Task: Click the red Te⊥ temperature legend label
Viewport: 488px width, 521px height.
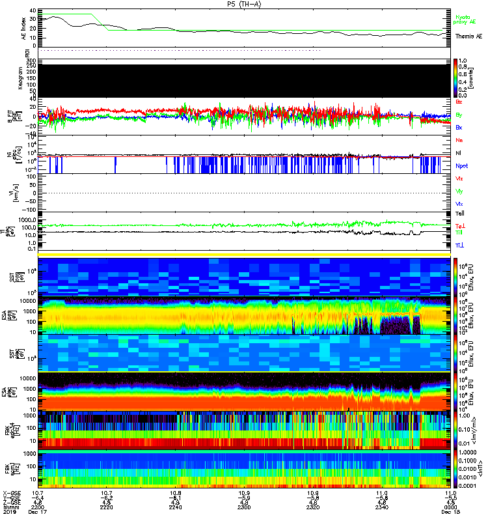Action: [460, 226]
